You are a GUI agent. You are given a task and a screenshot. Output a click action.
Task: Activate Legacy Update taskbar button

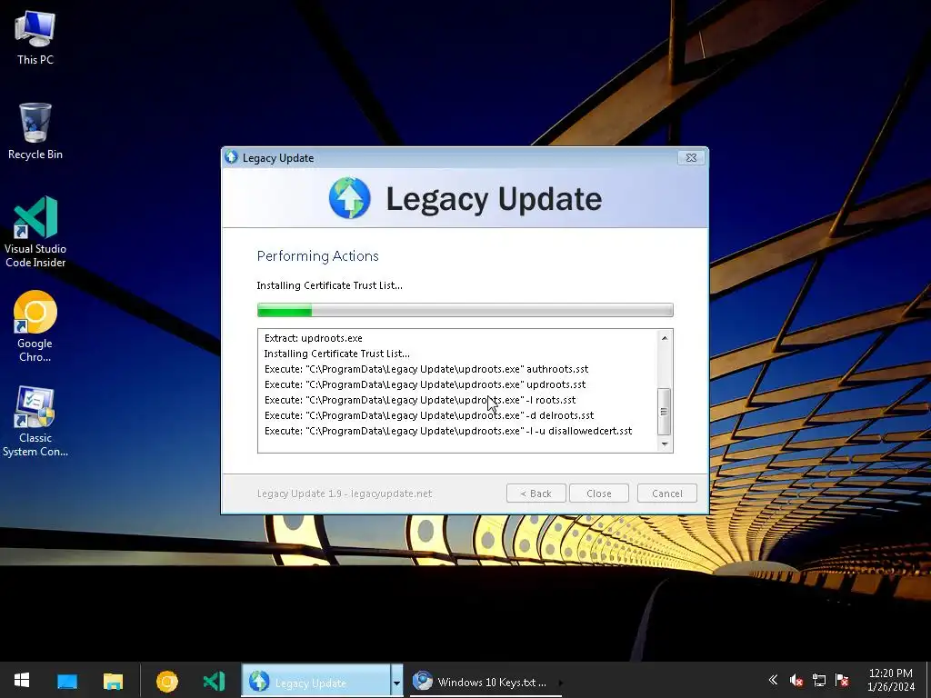click(315, 681)
